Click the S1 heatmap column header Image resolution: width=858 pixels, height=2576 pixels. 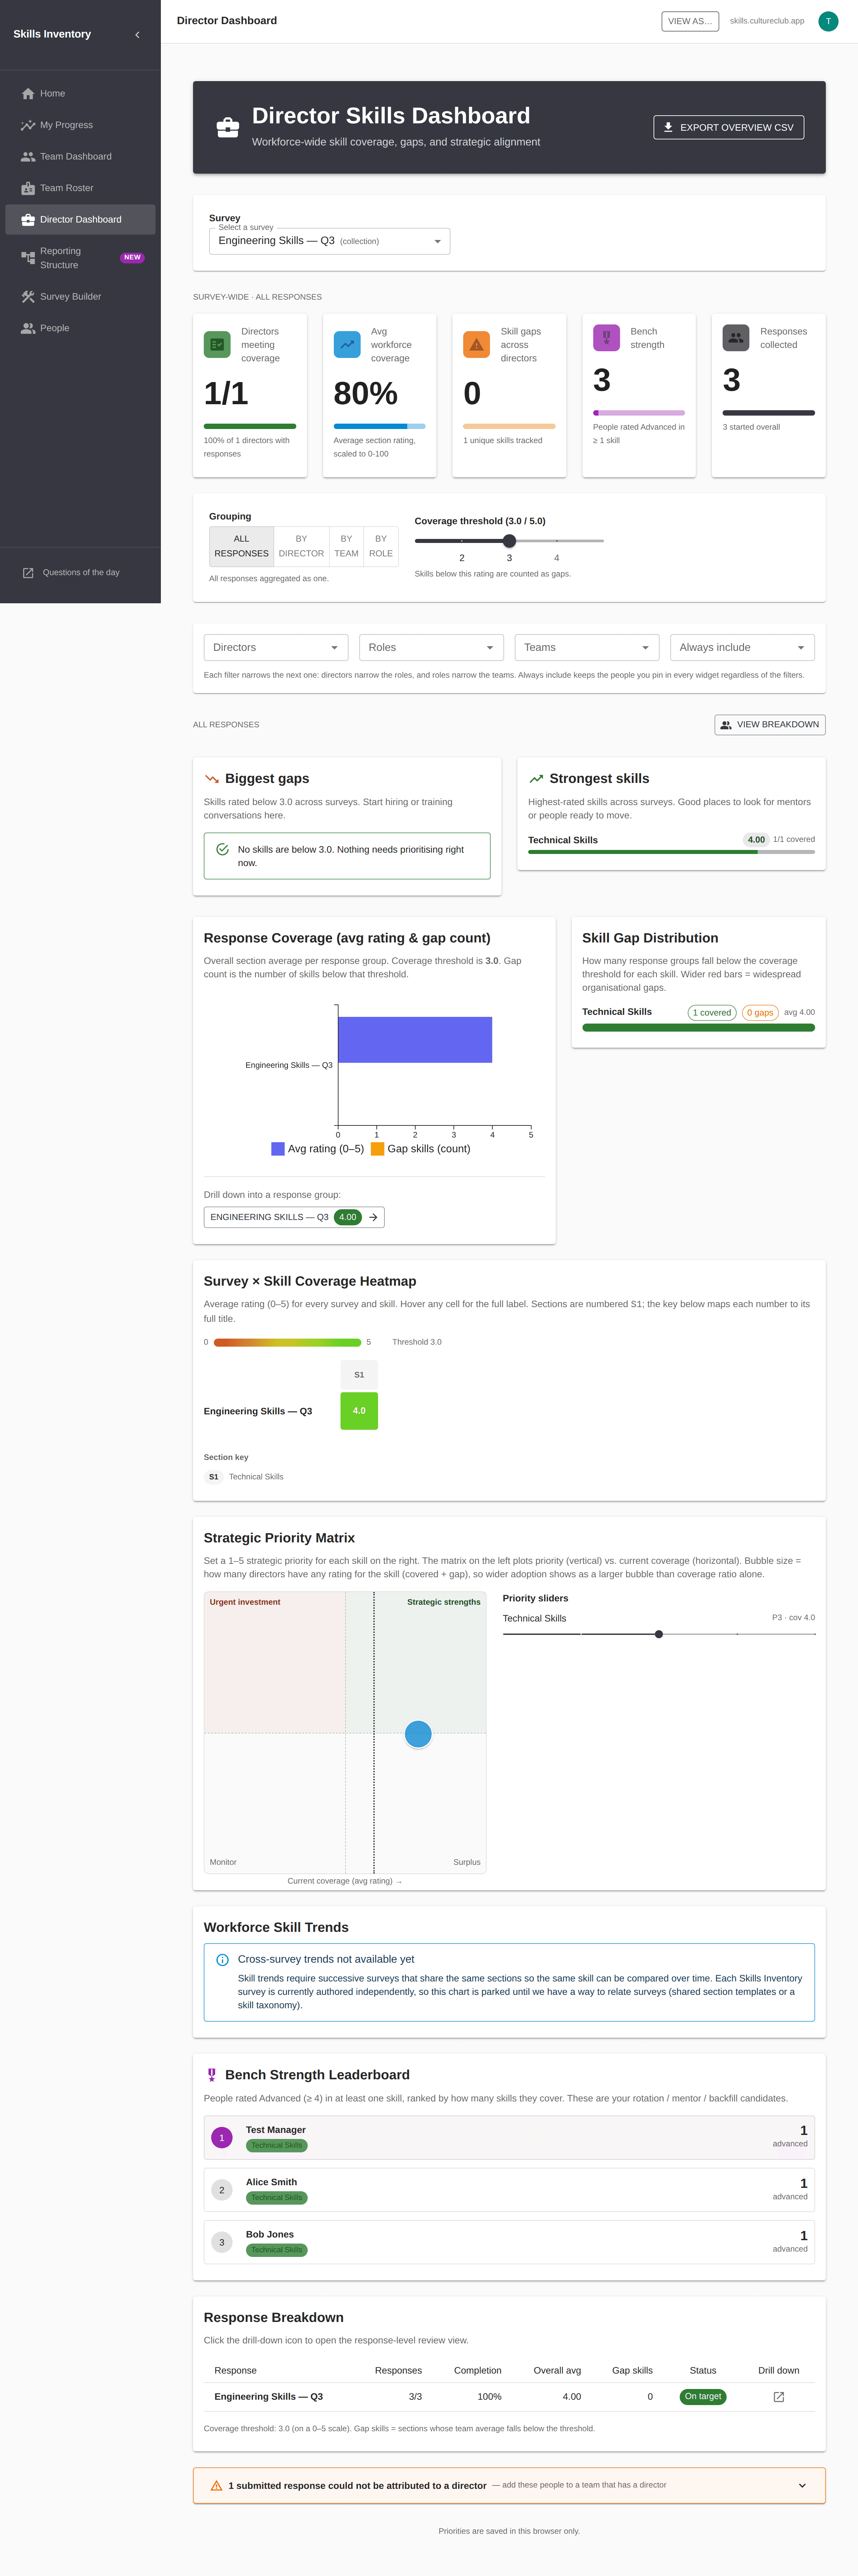click(x=359, y=1375)
